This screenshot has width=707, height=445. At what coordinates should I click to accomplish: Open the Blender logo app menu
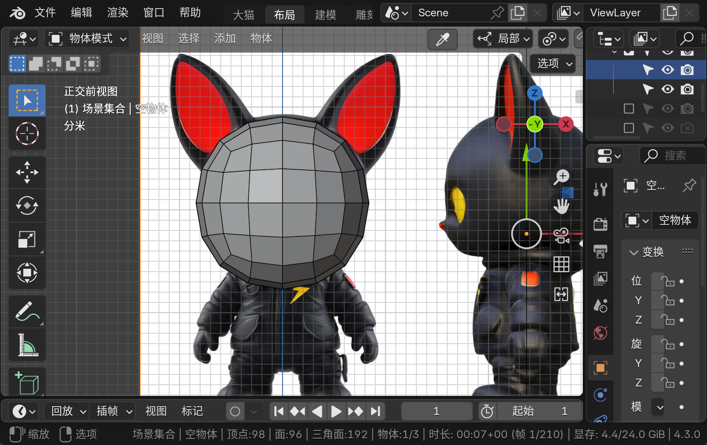tap(17, 13)
